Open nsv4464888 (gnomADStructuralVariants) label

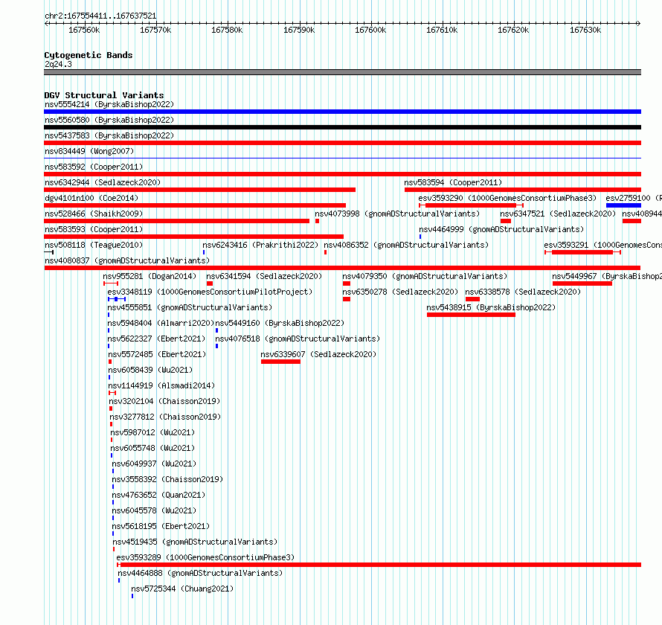coord(200,573)
